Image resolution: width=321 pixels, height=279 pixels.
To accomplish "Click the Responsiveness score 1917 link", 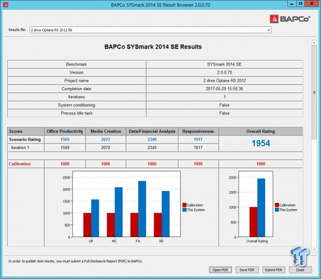I will [x=198, y=139].
